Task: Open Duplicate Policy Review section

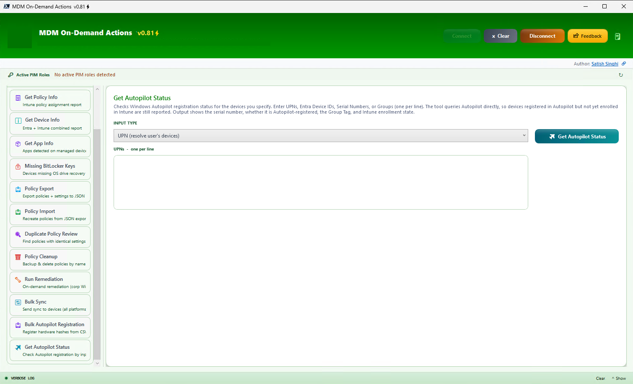Action: tap(50, 237)
